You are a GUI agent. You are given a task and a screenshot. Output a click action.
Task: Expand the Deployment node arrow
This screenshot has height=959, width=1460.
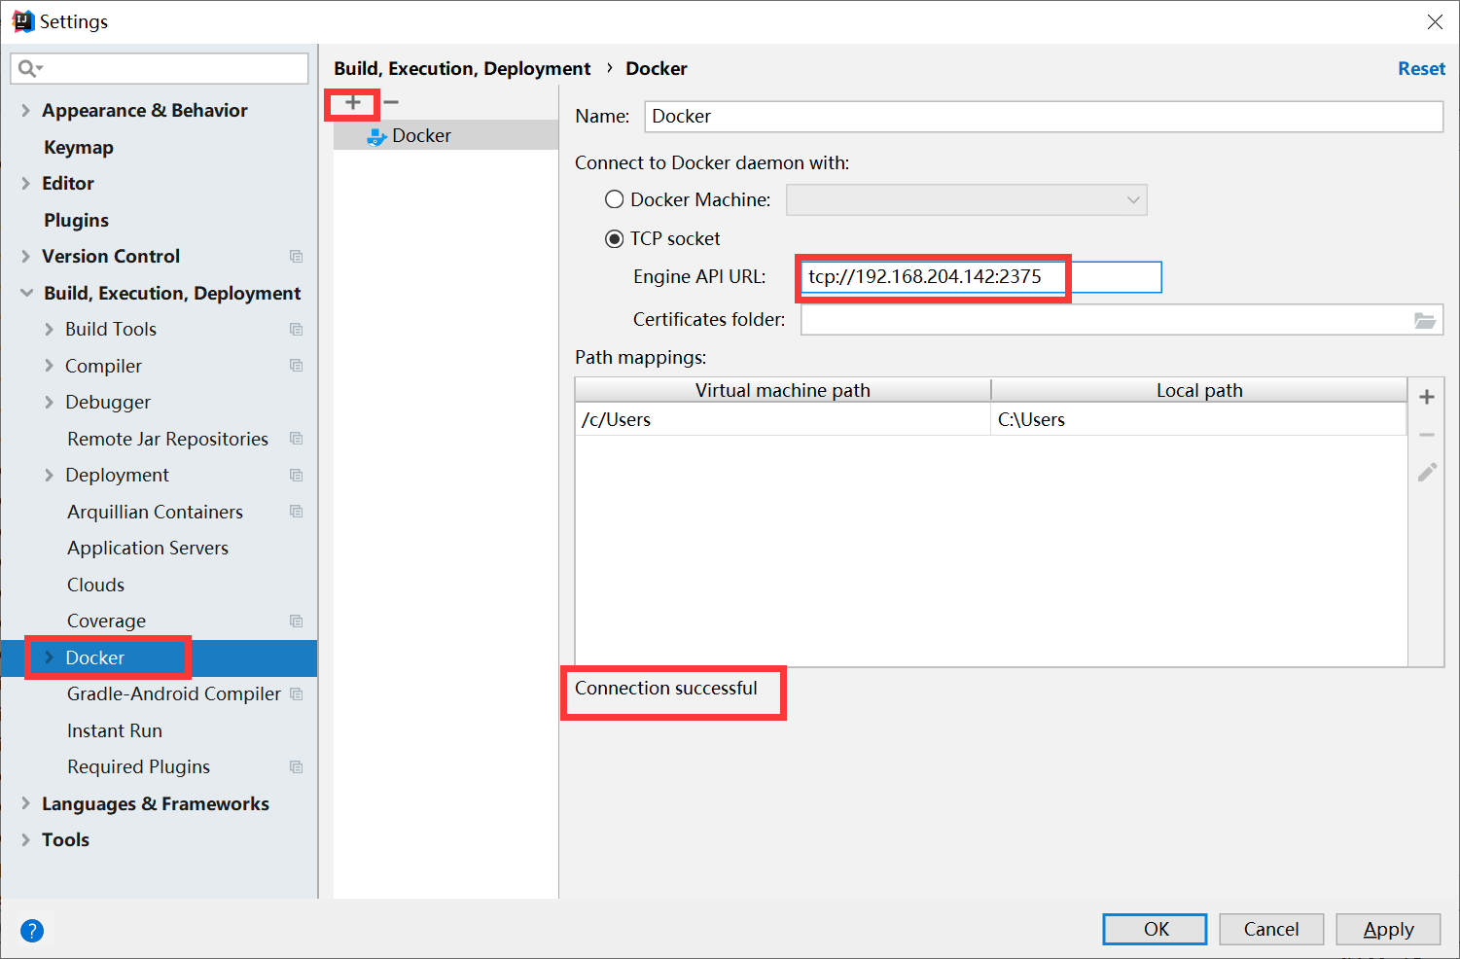pyautogui.click(x=49, y=476)
